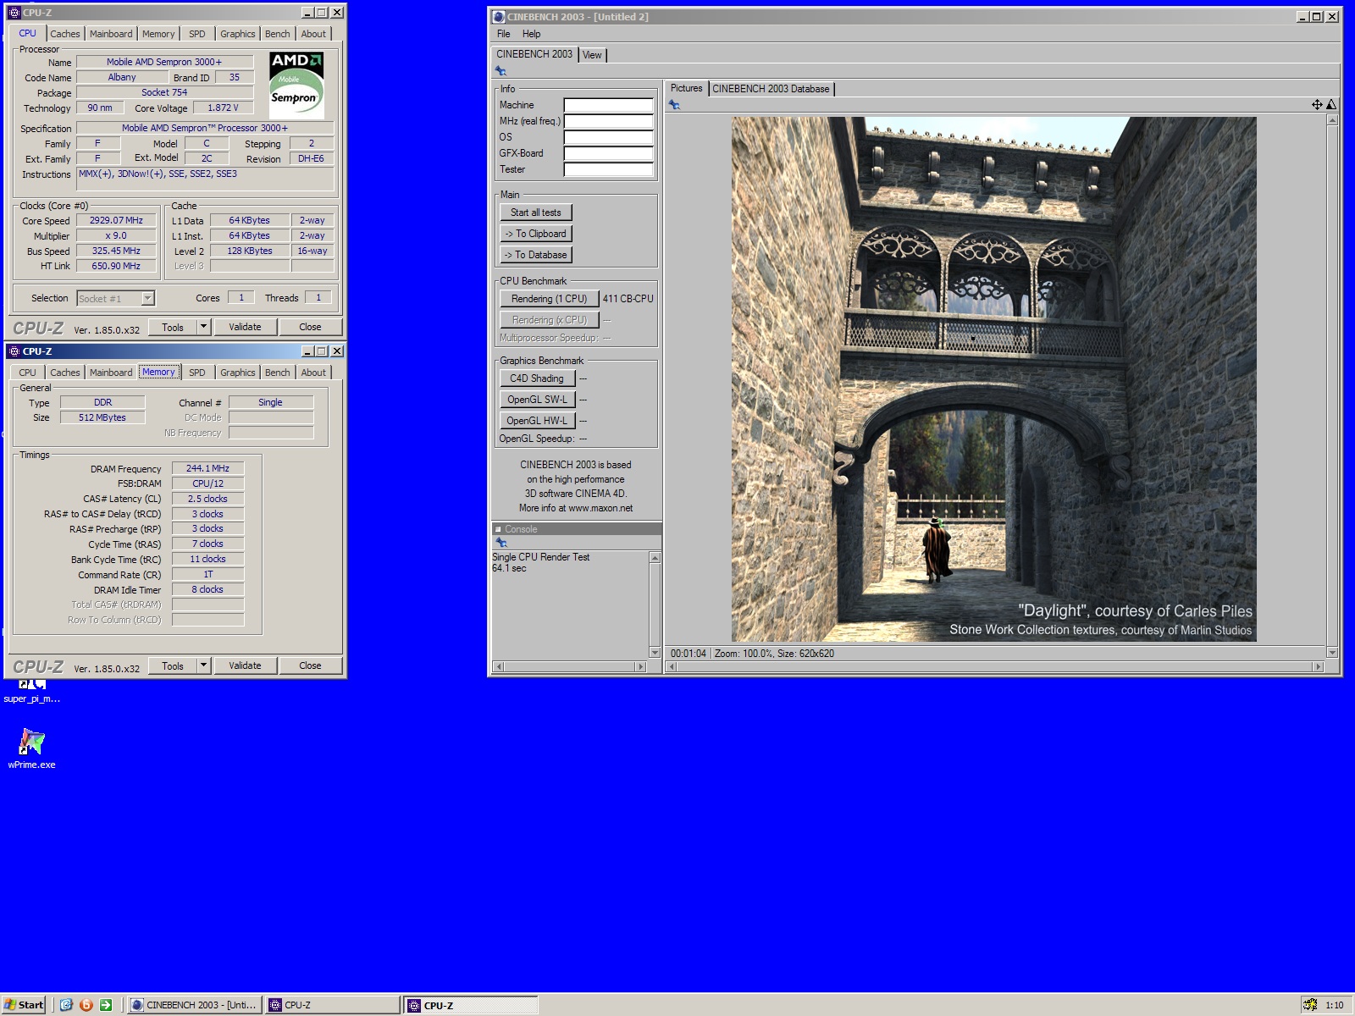1355x1016 pixels.
Task: Click the Machine input field
Action: click(609, 105)
